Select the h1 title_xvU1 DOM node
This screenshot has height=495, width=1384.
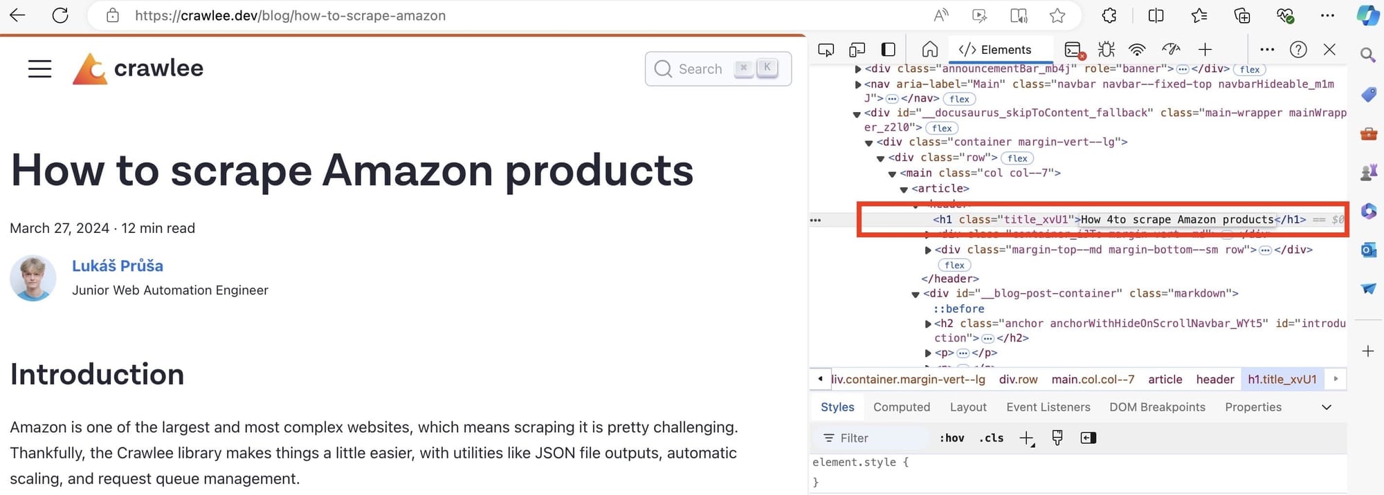[1119, 220]
